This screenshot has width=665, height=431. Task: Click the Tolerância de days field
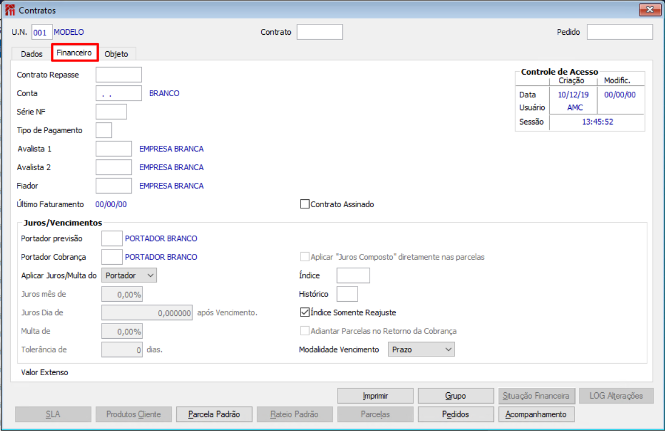point(122,350)
